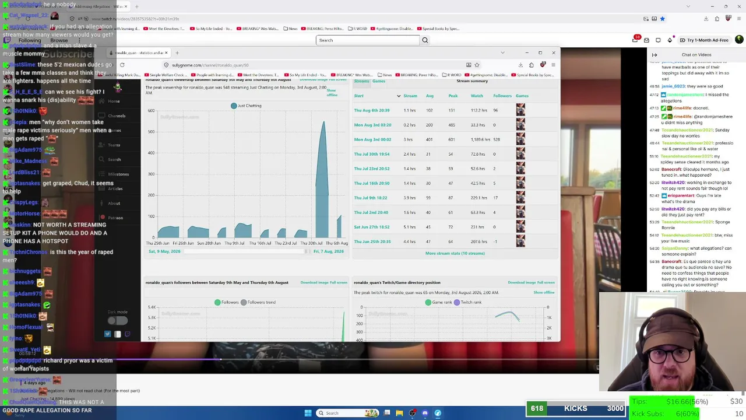Image resolution: width=746 pixels, height=420 pixels.
Task: Open About in the SullyGnome sidebar
Action: click(x=114, y=204)
